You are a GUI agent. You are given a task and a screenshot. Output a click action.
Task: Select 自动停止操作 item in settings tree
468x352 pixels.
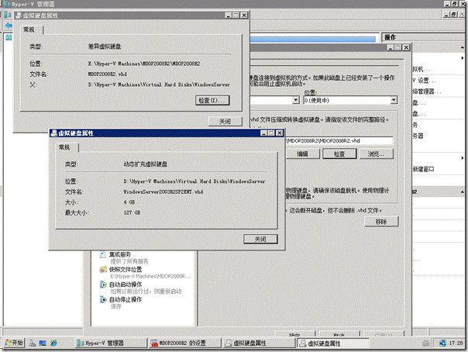click(x=126, y=299)
